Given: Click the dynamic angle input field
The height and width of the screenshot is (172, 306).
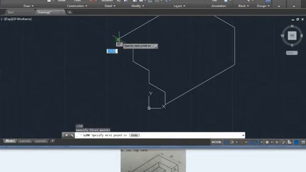Looking at the screenshot, I should click(x=119, y=44).
